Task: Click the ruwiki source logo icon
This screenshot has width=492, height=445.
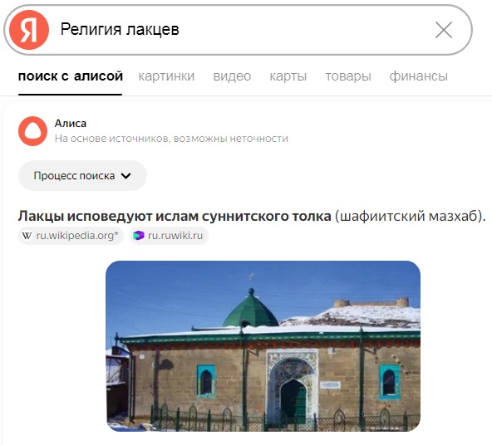Action: 138,236
